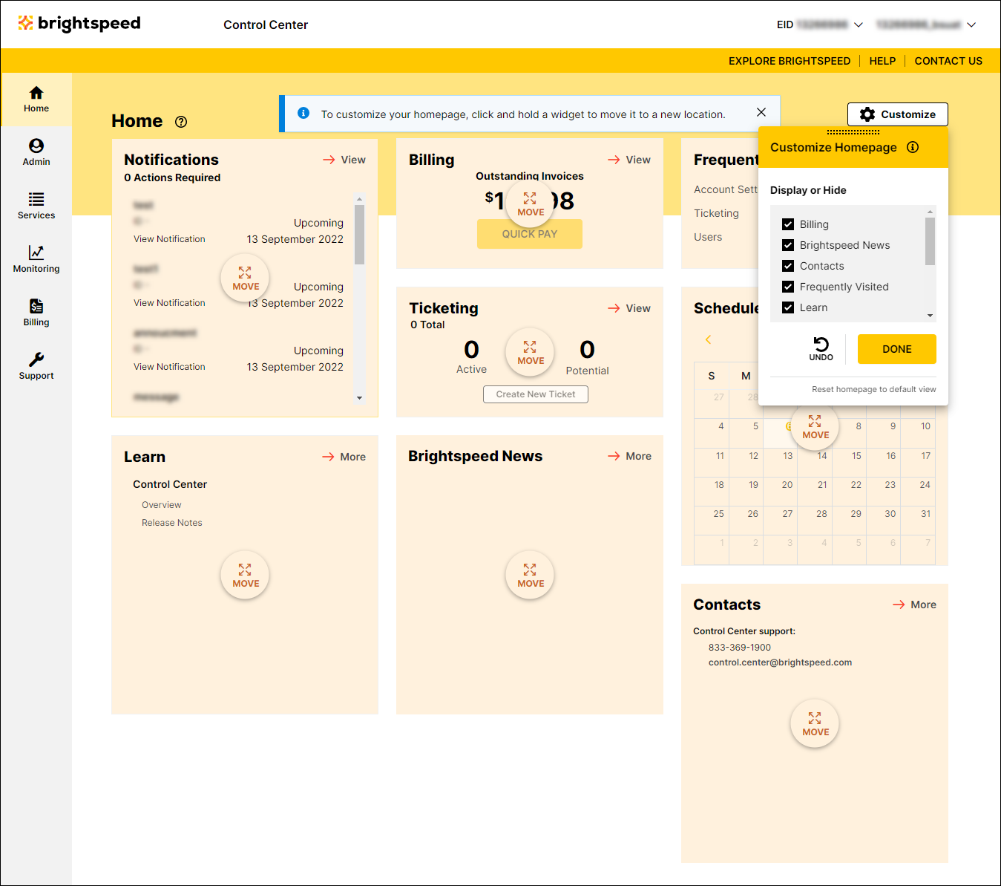Uncheck the Contacts checkbox
Image resolution: width=1001 pixels, height=886 pixels.
tap(788, 266)
